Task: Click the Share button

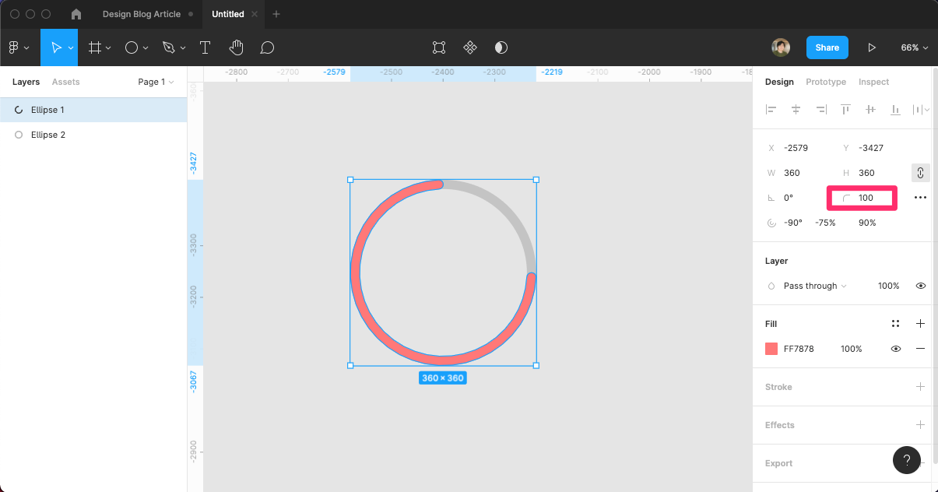Action: (x=827, y=47)
